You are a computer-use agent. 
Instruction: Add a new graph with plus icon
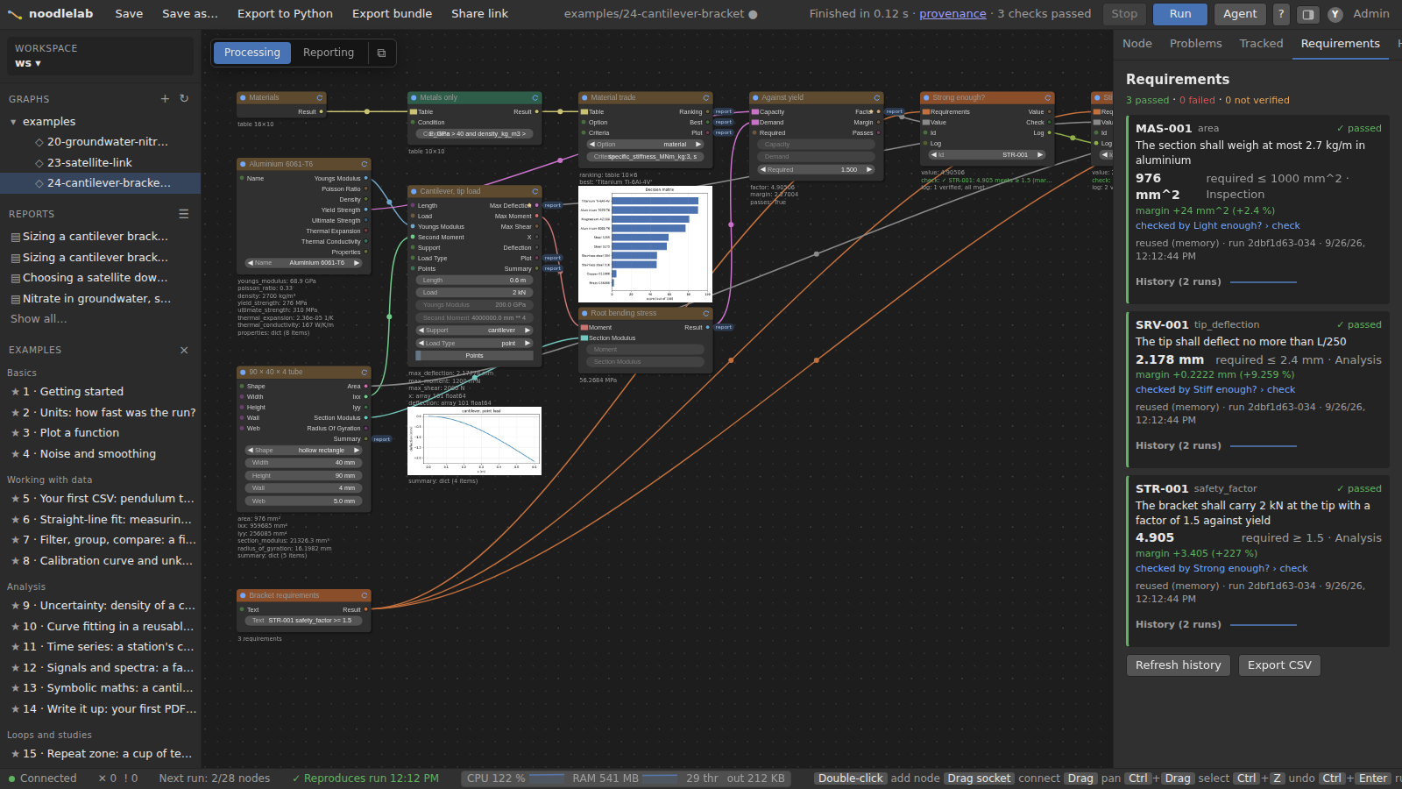pos(165,99)
